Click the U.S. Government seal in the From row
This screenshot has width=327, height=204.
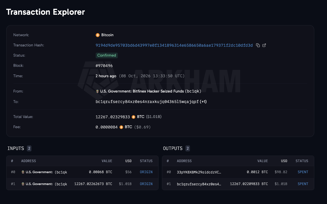coord(97,91)
